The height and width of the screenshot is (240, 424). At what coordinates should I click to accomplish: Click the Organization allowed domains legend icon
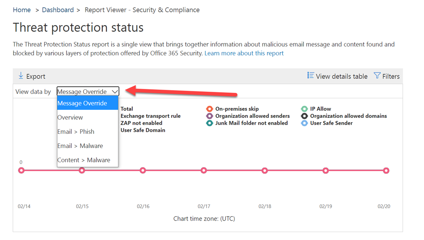304,116
